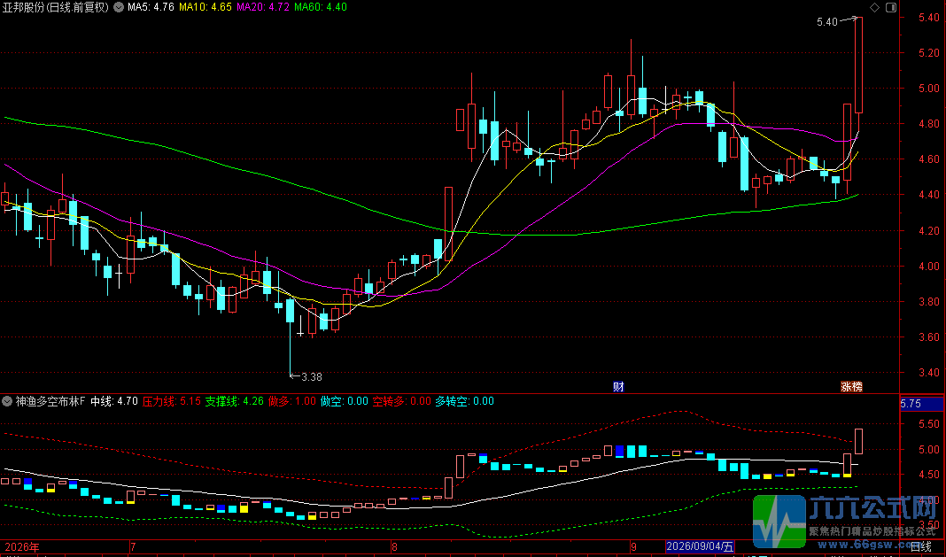Open the 涨榜 marker tag

pos(851,387)
